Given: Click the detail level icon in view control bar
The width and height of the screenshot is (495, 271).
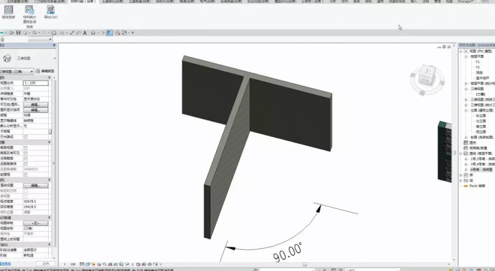Looking at the screenshot, I should coord(82,264).
